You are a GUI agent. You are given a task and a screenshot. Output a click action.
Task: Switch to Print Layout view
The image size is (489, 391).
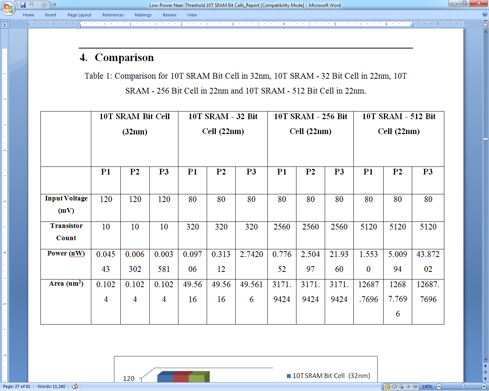(x=387, y=386)
